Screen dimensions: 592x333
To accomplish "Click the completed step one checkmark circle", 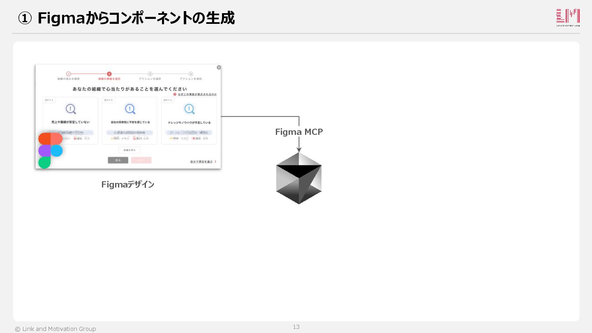I will coord(68,74).
